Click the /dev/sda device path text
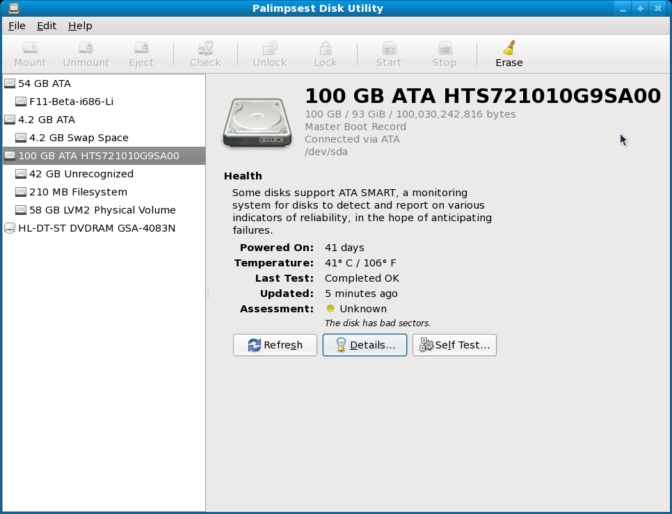 tap(326, 152)
